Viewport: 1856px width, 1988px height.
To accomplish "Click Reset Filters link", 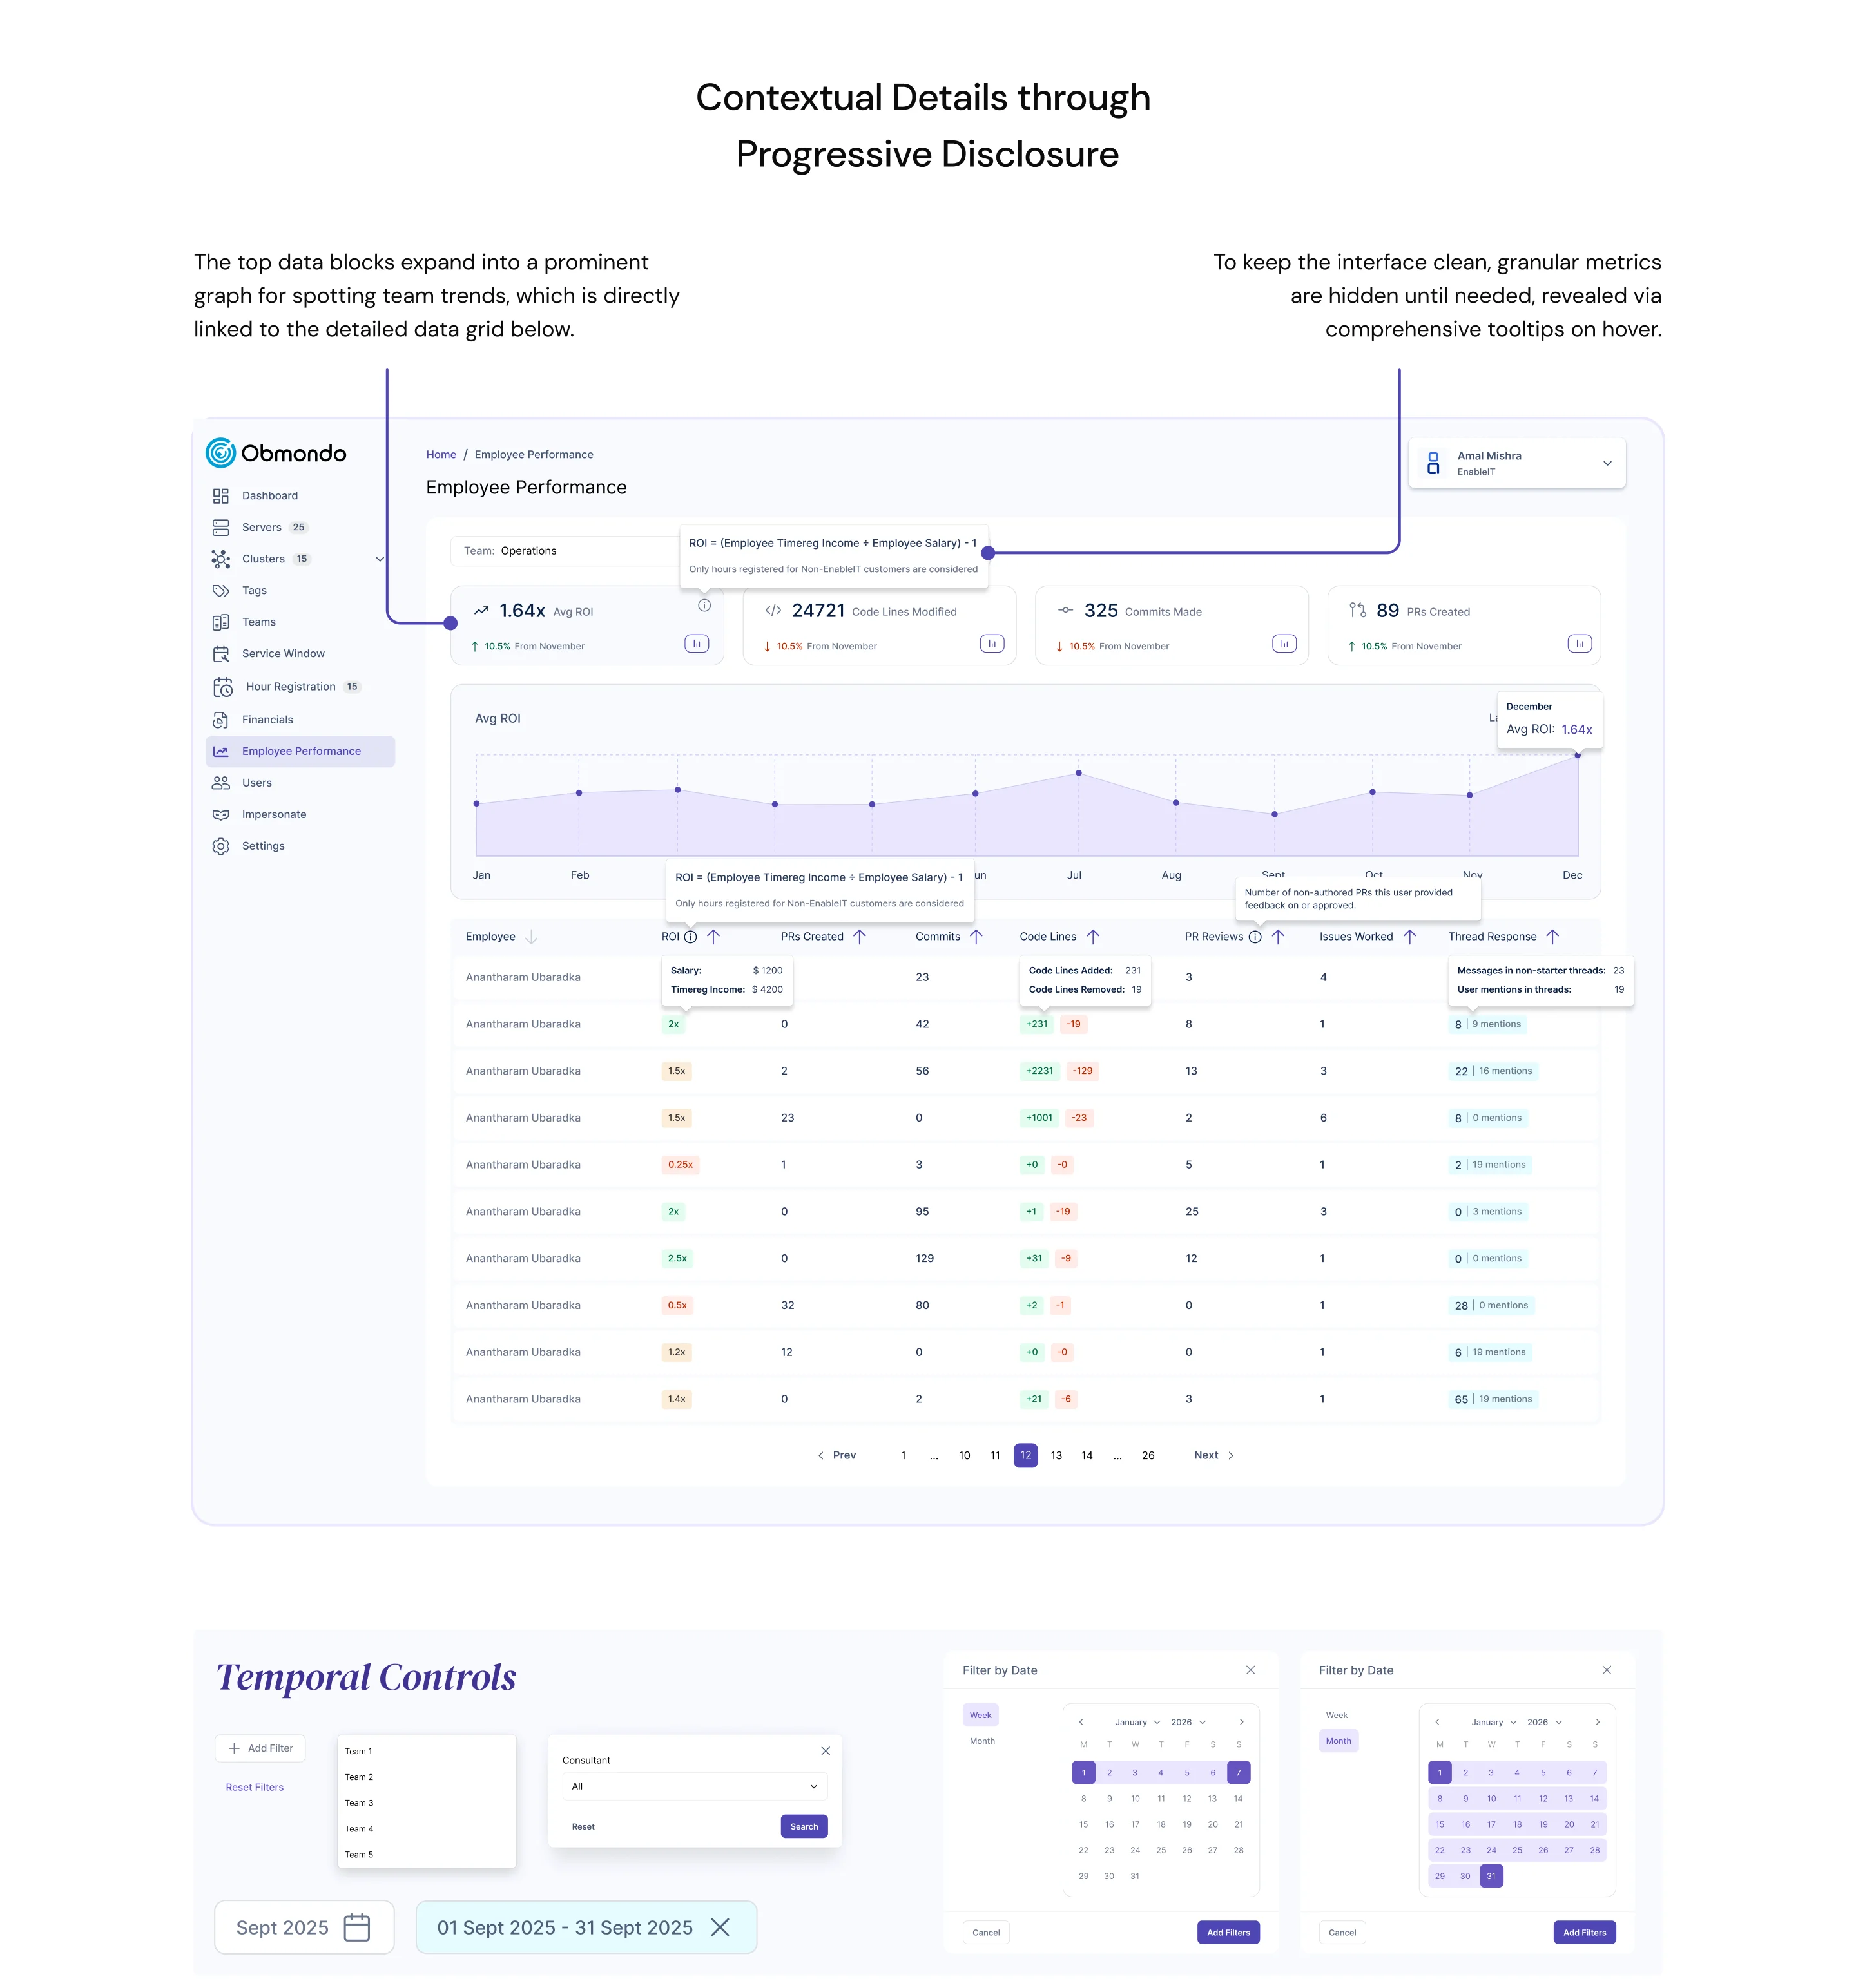I will (254, 1787).
